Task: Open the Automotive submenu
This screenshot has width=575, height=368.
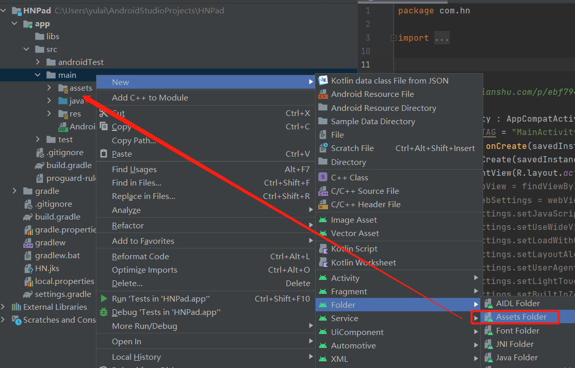Action: click(399, 346)
